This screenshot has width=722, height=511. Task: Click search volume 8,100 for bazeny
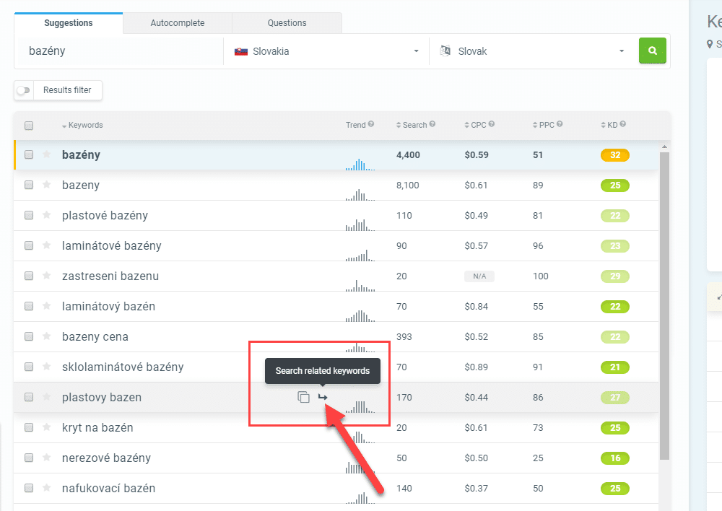coord(407,185)
